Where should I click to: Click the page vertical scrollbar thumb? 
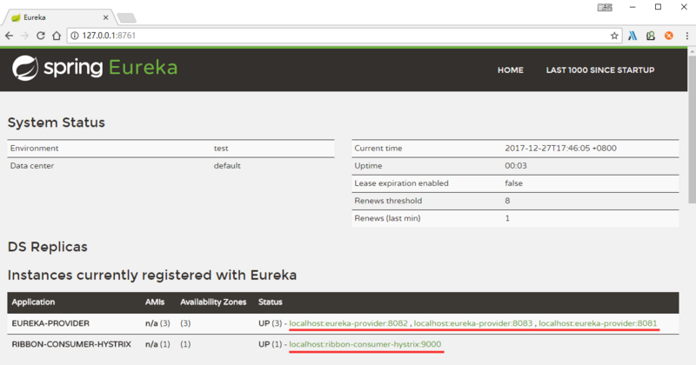click(x=692, y=129)
